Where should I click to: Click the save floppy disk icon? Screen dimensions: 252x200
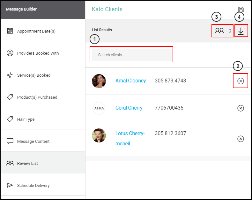pos(241,10)
